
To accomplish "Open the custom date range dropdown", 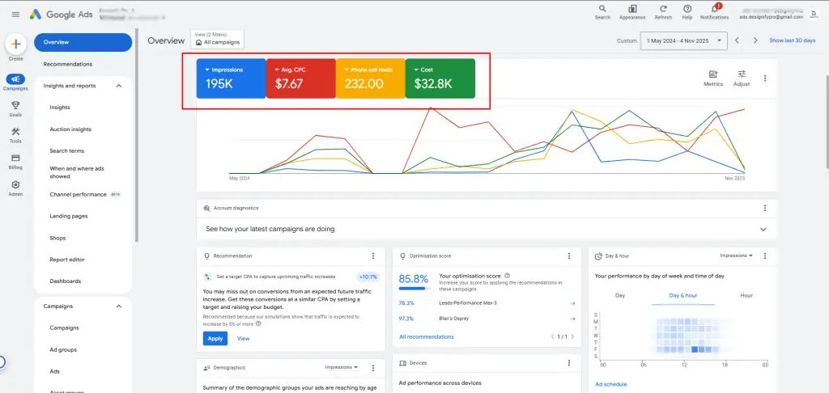I will tap(683, 40).
